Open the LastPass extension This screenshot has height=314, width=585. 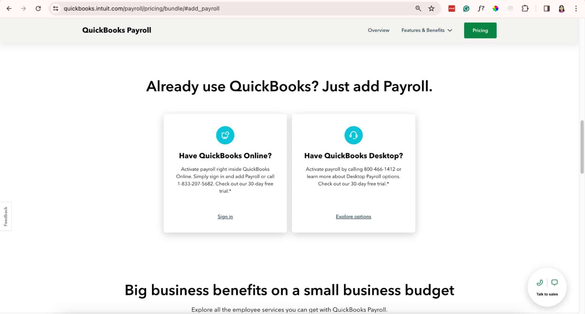[x=452, y=9]
